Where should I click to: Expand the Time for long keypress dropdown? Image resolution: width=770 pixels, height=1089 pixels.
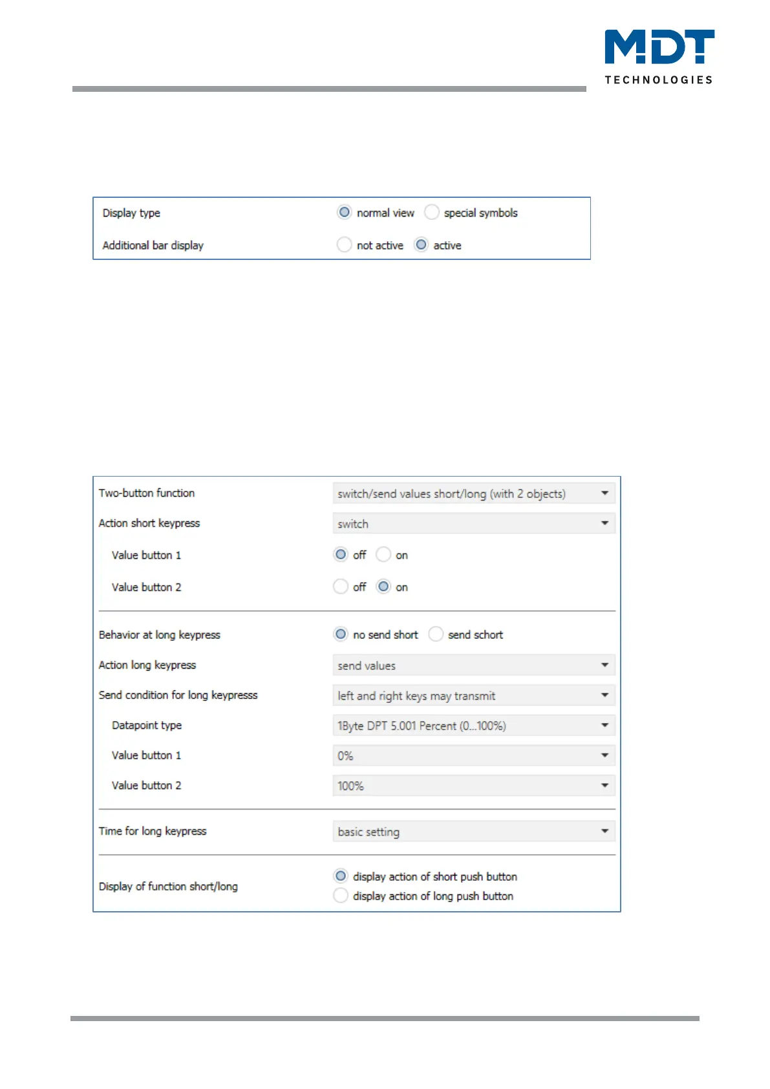coord(473,832)
